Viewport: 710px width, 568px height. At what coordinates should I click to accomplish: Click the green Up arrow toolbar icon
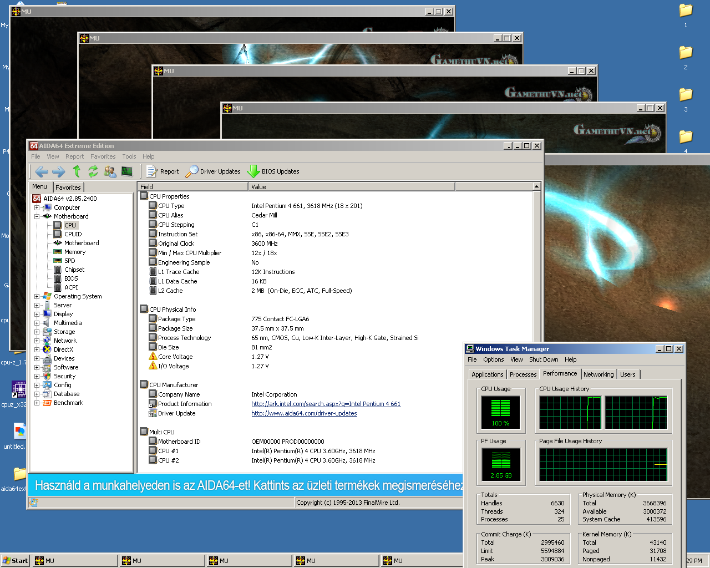pyautogui.click(x=77, y=171)
